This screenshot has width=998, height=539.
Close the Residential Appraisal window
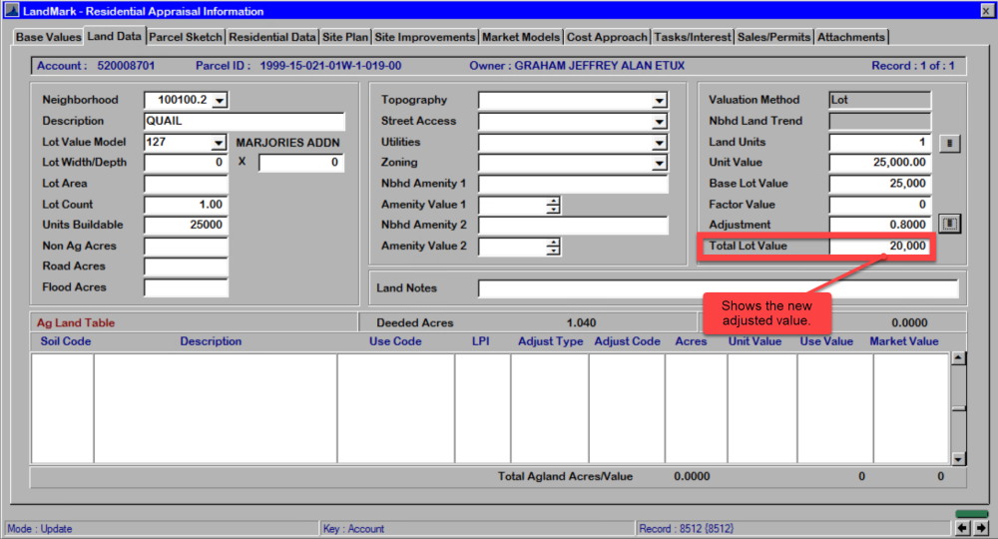[986, 11]
